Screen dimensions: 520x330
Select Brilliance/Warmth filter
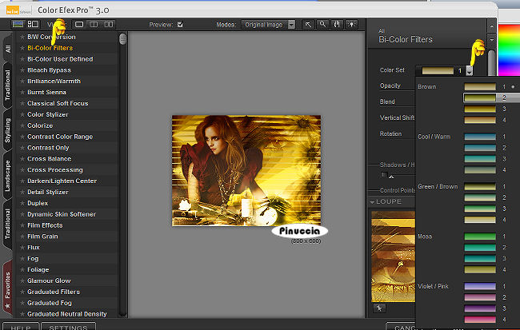click(54, 82)
